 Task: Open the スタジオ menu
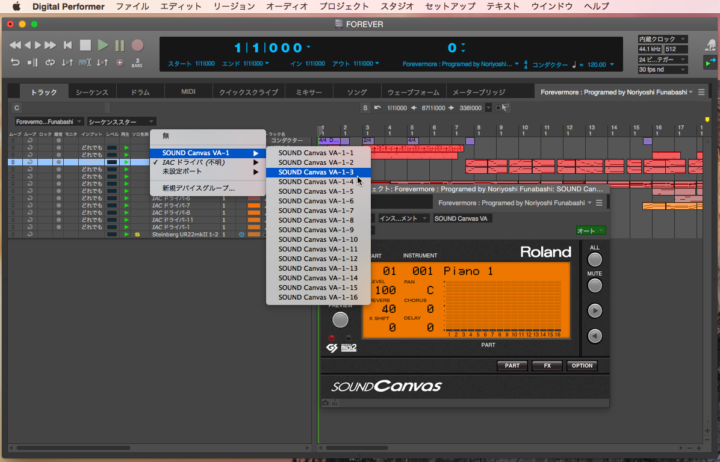(x=397, y=7)
